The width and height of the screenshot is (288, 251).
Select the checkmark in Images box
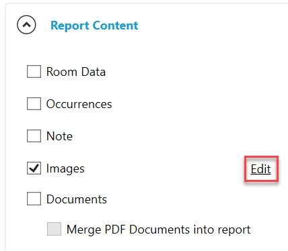[x=34, y=168]
